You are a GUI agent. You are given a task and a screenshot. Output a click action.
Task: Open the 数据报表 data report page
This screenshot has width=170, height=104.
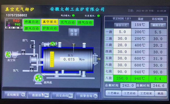pyautogui.click(x=39, y=95)
